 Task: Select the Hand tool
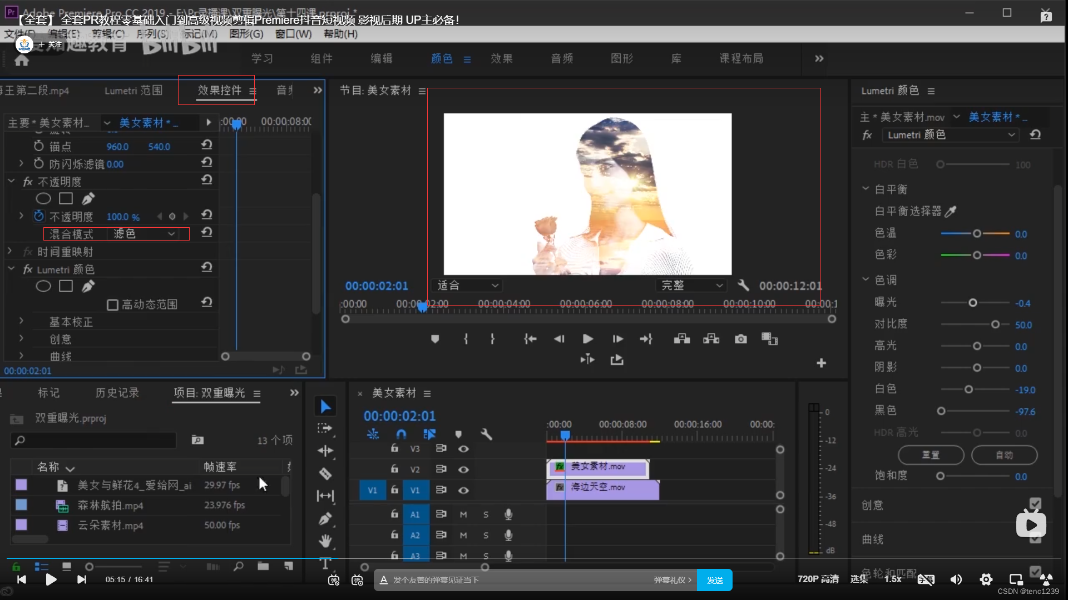point(325,540)
